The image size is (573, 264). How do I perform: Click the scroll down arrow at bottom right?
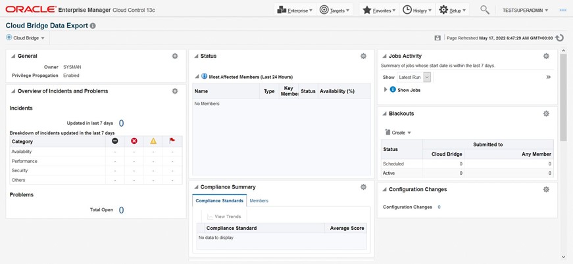(564, 257)
